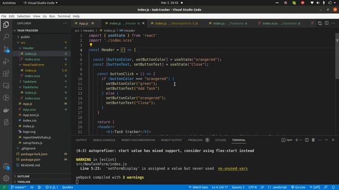Switch to the DEBUG CONSOLE tab

coord(104,140)
